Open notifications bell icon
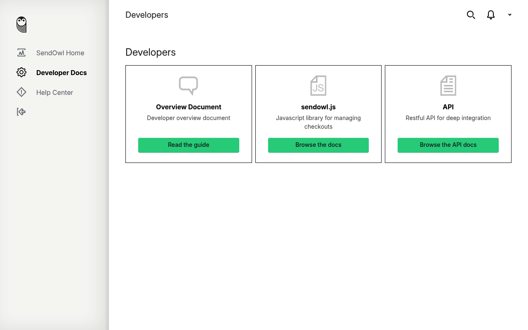Screen dimensions: 528x330 [x=491, y=15]
